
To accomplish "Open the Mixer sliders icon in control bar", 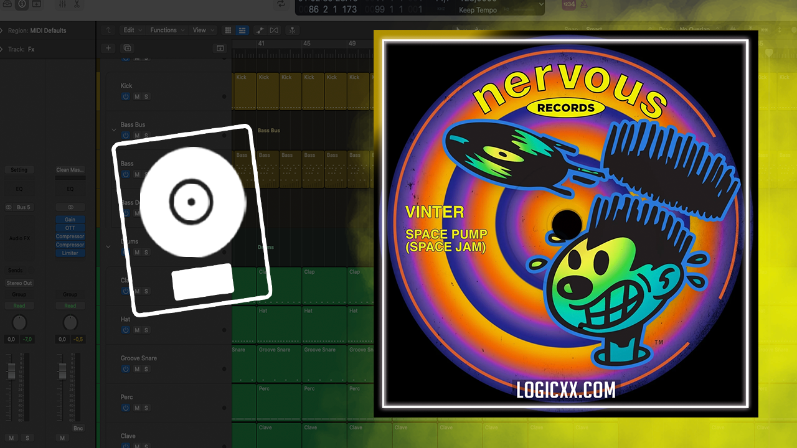I will pyautogui.click(x=62, y=4).
